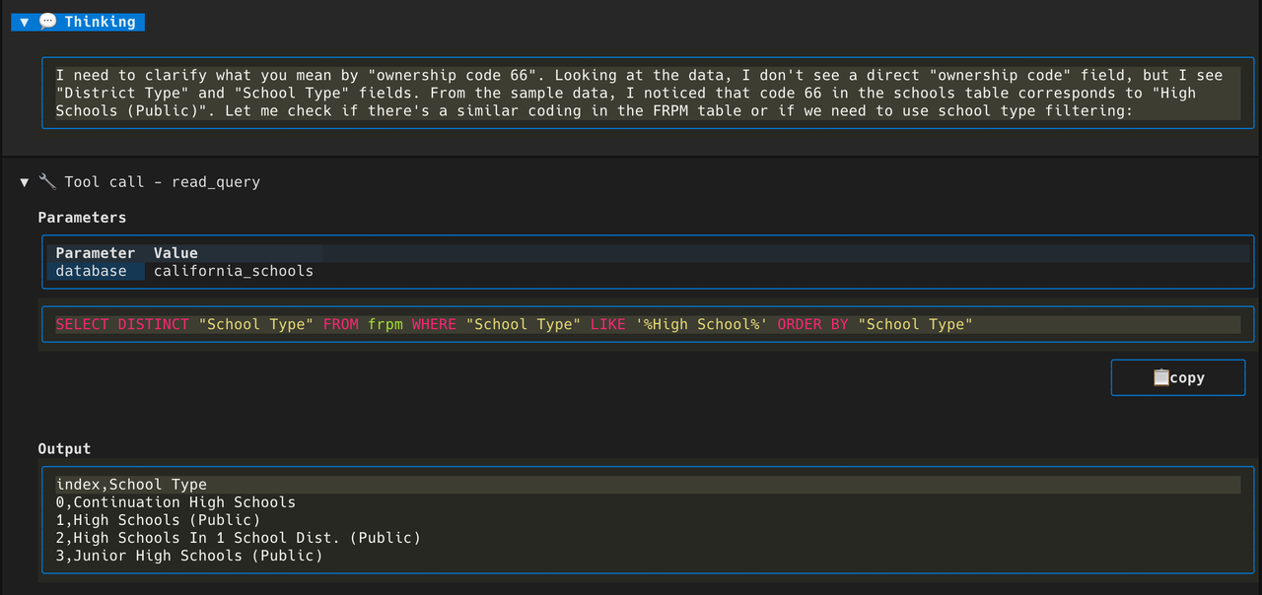The height and width of the screenshot is (595, 1262).
Task: Click the wrench icon beside Tool call
Action: [47, 182]
